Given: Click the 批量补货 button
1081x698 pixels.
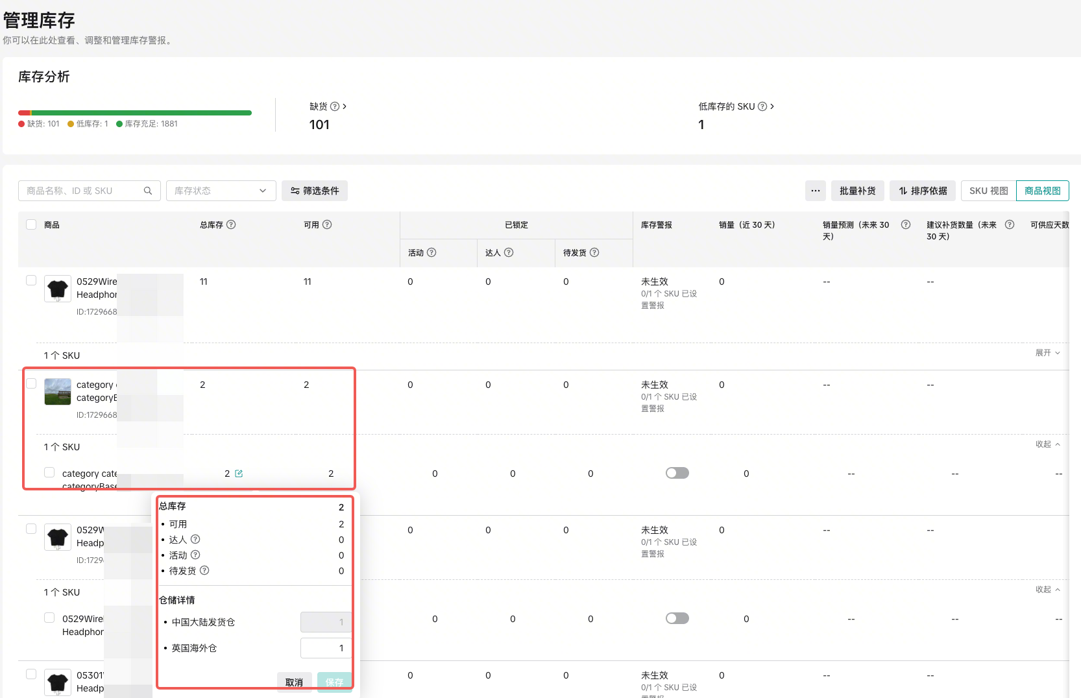Looking at the screenshot, I should point(857,191).
